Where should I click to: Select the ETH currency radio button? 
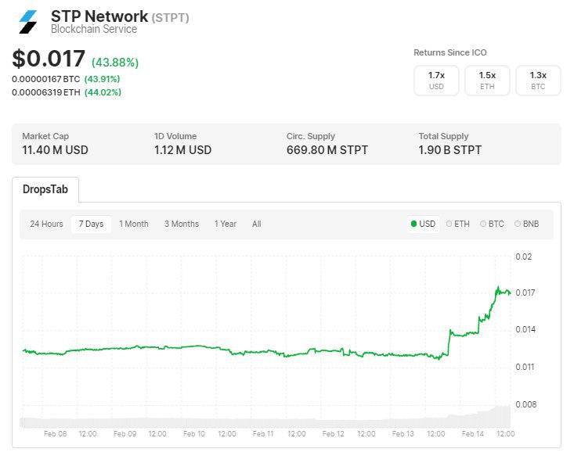[x=458, y=224]
